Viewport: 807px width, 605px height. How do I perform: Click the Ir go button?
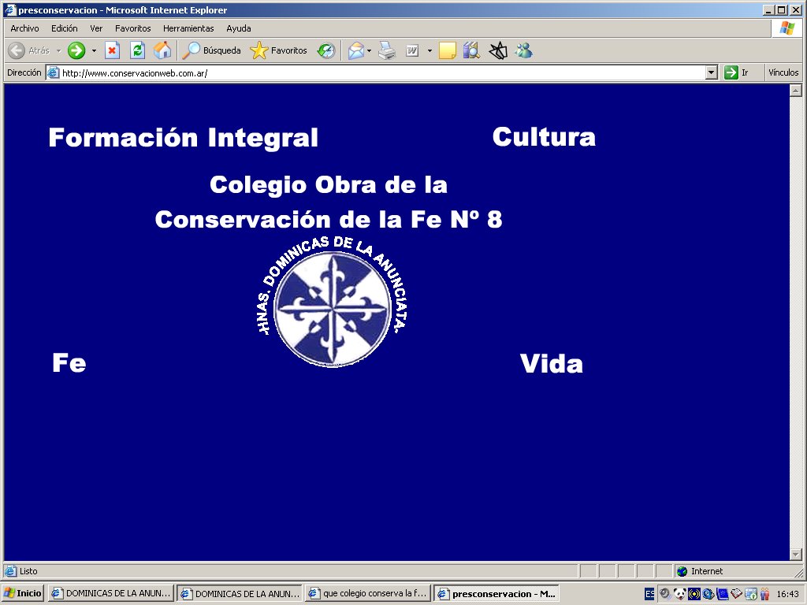[737, 72]
